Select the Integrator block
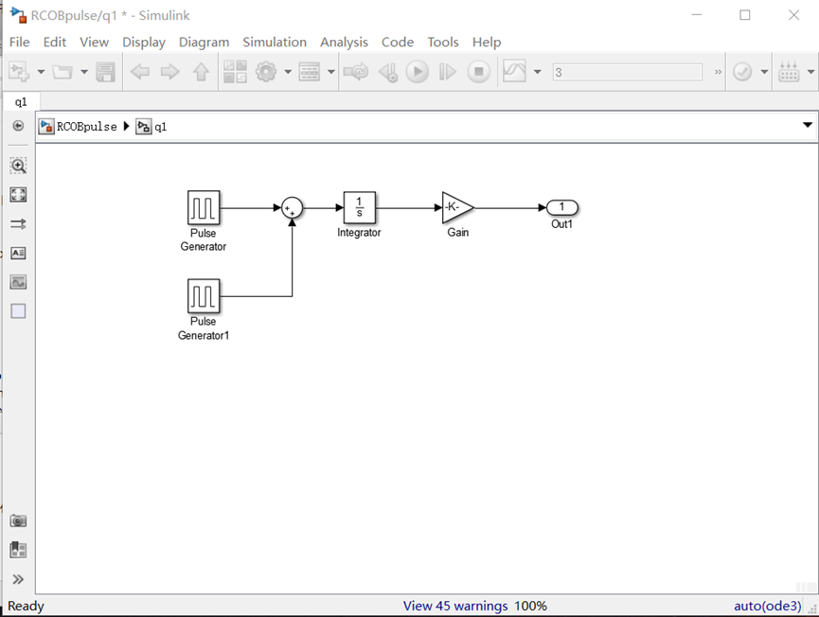 tap(359, 207)
